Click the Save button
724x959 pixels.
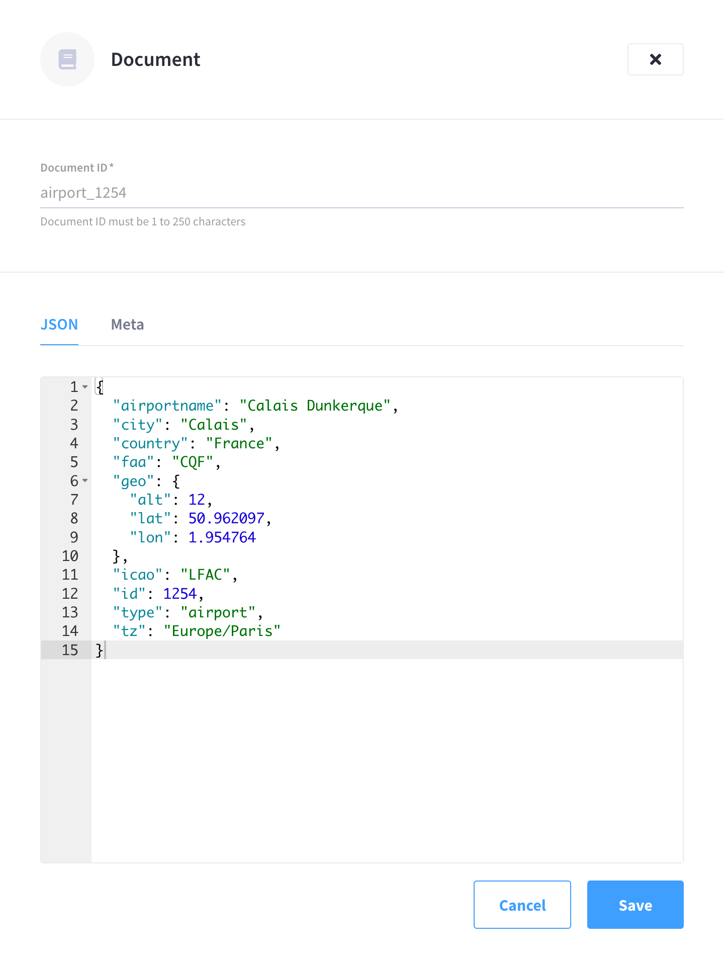tap(635, 905)
